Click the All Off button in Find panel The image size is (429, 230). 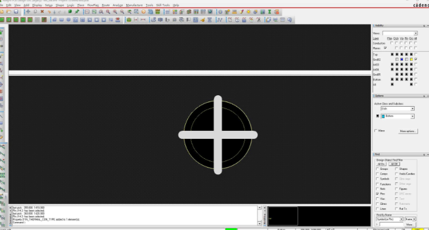pyautogui.click(x=394, y=163)
